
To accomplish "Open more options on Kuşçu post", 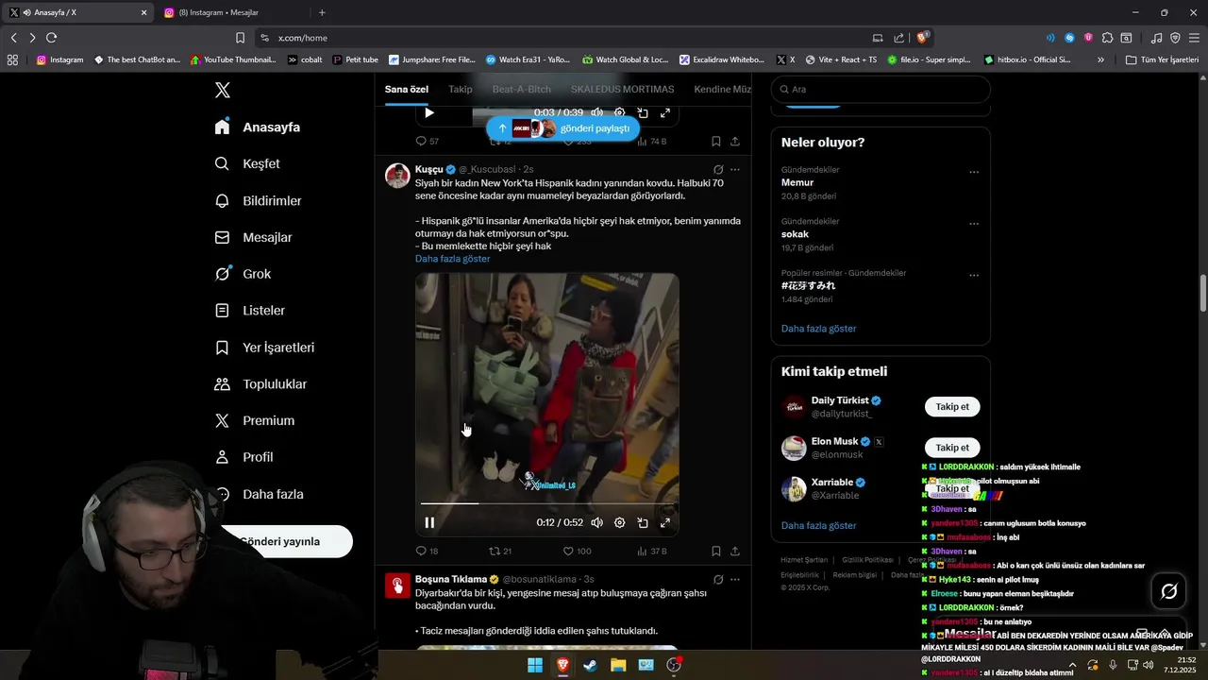I will [735, 169].
